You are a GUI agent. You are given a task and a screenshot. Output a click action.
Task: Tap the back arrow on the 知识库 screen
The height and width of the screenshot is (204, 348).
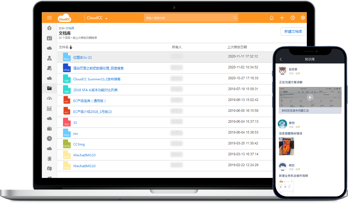280,59
